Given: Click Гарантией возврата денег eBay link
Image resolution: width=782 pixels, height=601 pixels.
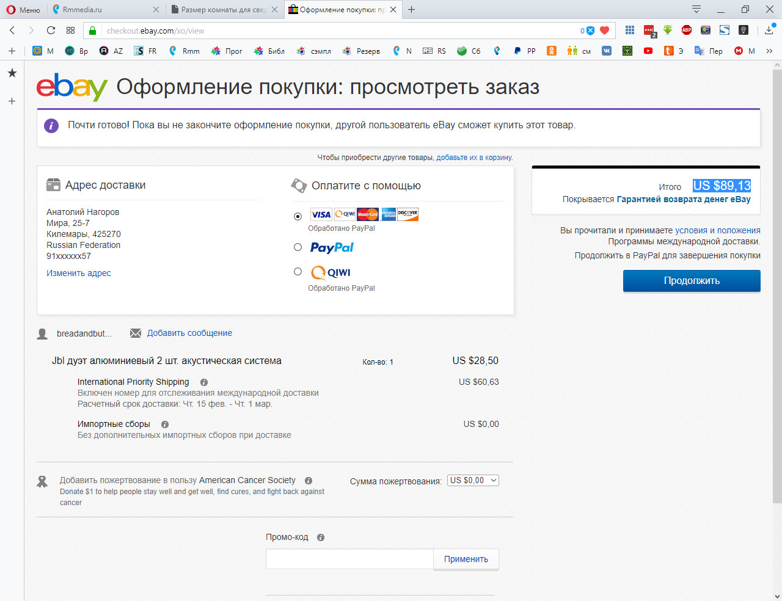Looking at the screenshot, I should tap(684, 199).
